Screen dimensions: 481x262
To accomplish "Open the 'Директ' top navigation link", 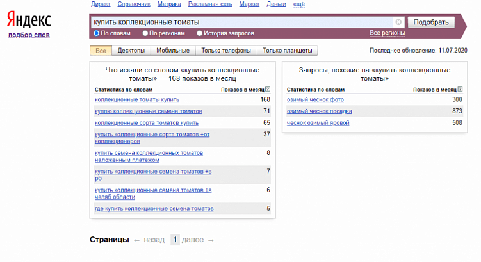I will pos(101,4).
